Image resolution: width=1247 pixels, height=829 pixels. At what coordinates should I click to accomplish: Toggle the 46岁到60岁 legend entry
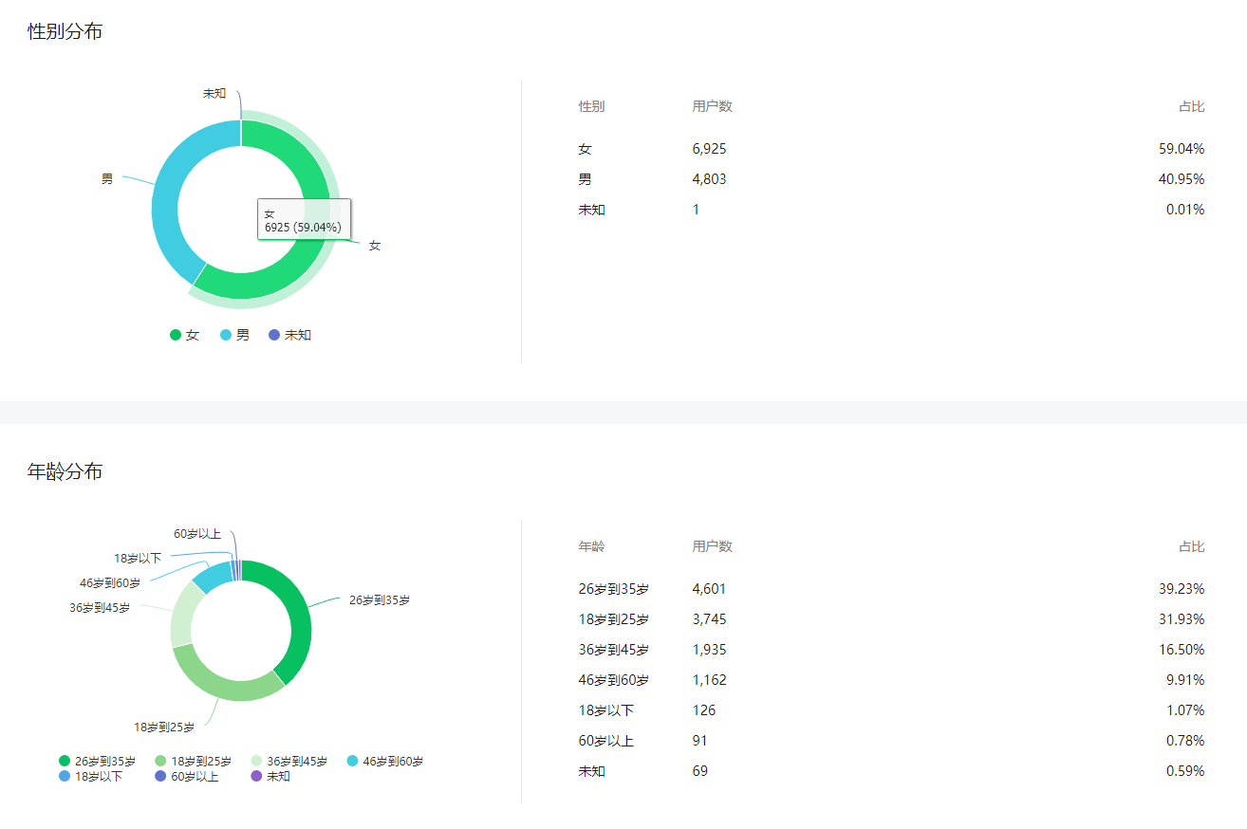pos(384,761)
